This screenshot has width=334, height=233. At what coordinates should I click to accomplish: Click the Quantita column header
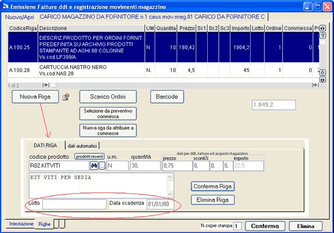click(166, 28)
